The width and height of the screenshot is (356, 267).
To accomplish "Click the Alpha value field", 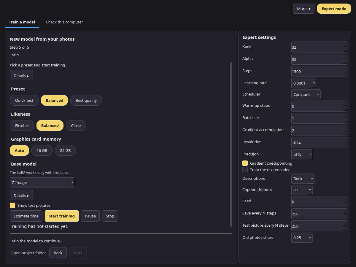I will (x=319, y=59).
